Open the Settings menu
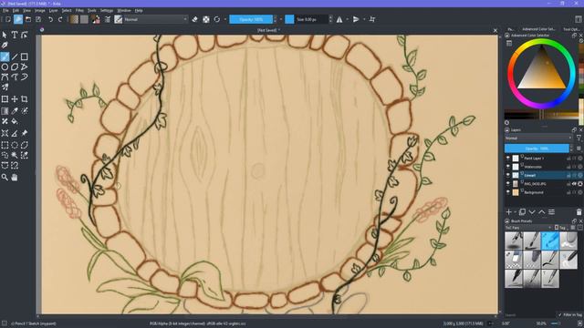The height and width of the screenshot is (328, 584). click(107, 11)
